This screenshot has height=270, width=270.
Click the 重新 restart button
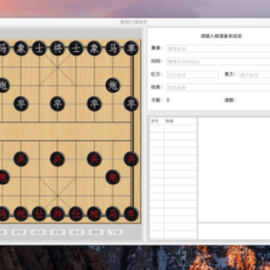pos(96,232)
